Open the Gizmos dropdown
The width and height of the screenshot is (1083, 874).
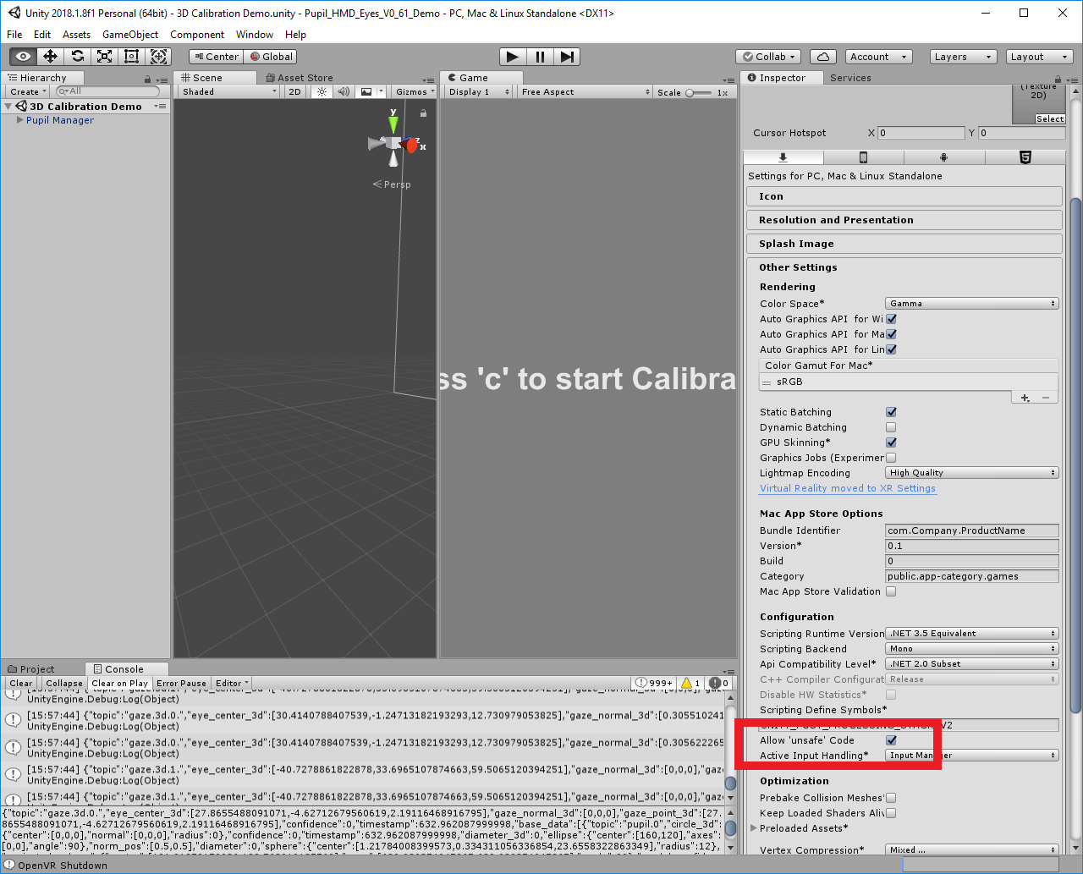pyautogui.click(x=415, y=91)
